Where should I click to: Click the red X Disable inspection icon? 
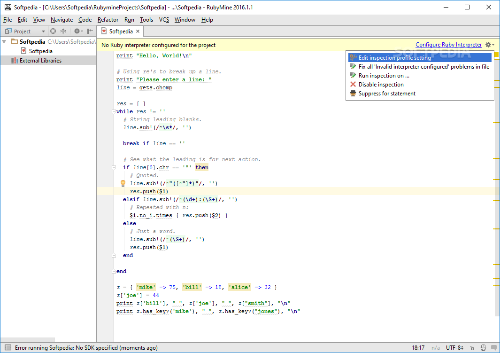353,84
